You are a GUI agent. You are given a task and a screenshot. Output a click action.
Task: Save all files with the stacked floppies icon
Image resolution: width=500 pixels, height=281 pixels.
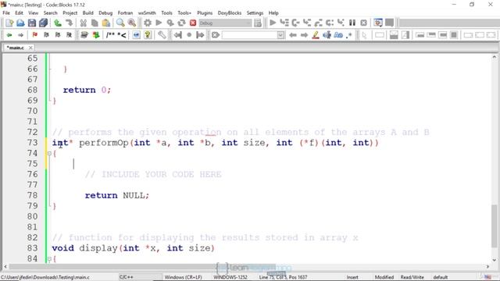coord(44,23)
